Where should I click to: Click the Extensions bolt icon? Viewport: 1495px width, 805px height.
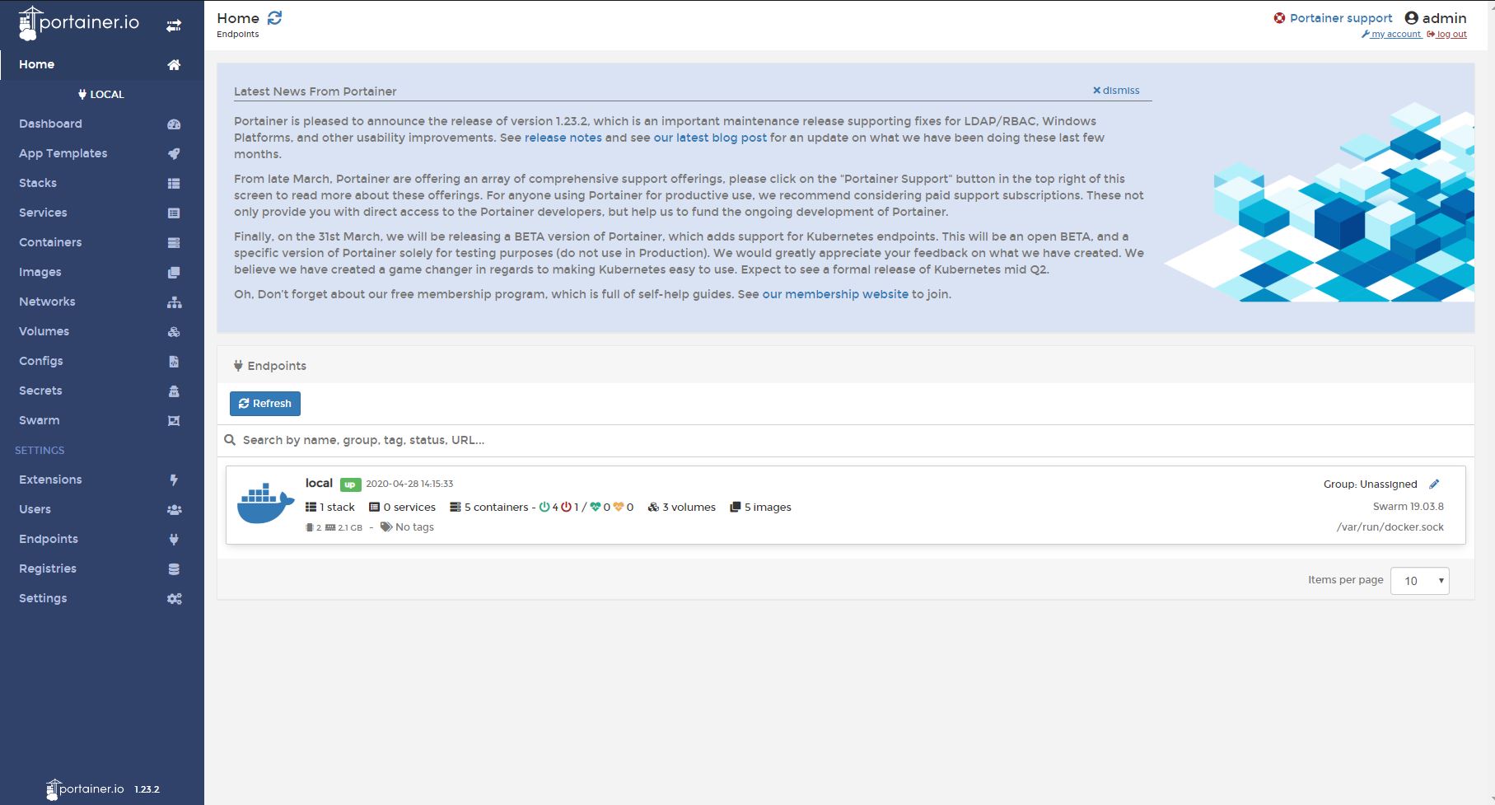pos(174,480)
